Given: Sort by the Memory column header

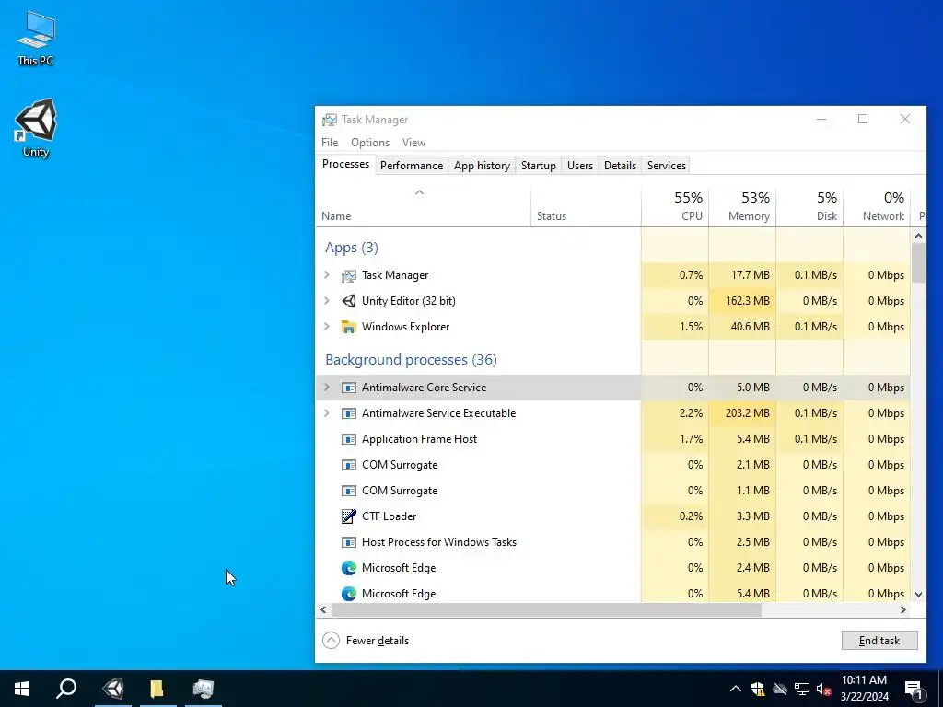Looking at the screenshot, I should pos(742,207).
